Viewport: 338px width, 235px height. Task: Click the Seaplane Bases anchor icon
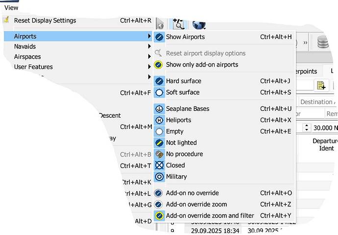tap(159, 108)
